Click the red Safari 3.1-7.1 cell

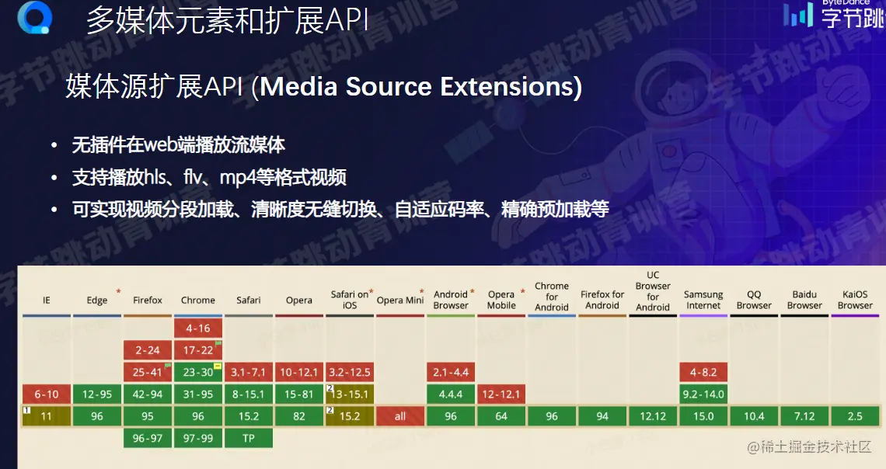pyautogui.click(x=249, y=372)
